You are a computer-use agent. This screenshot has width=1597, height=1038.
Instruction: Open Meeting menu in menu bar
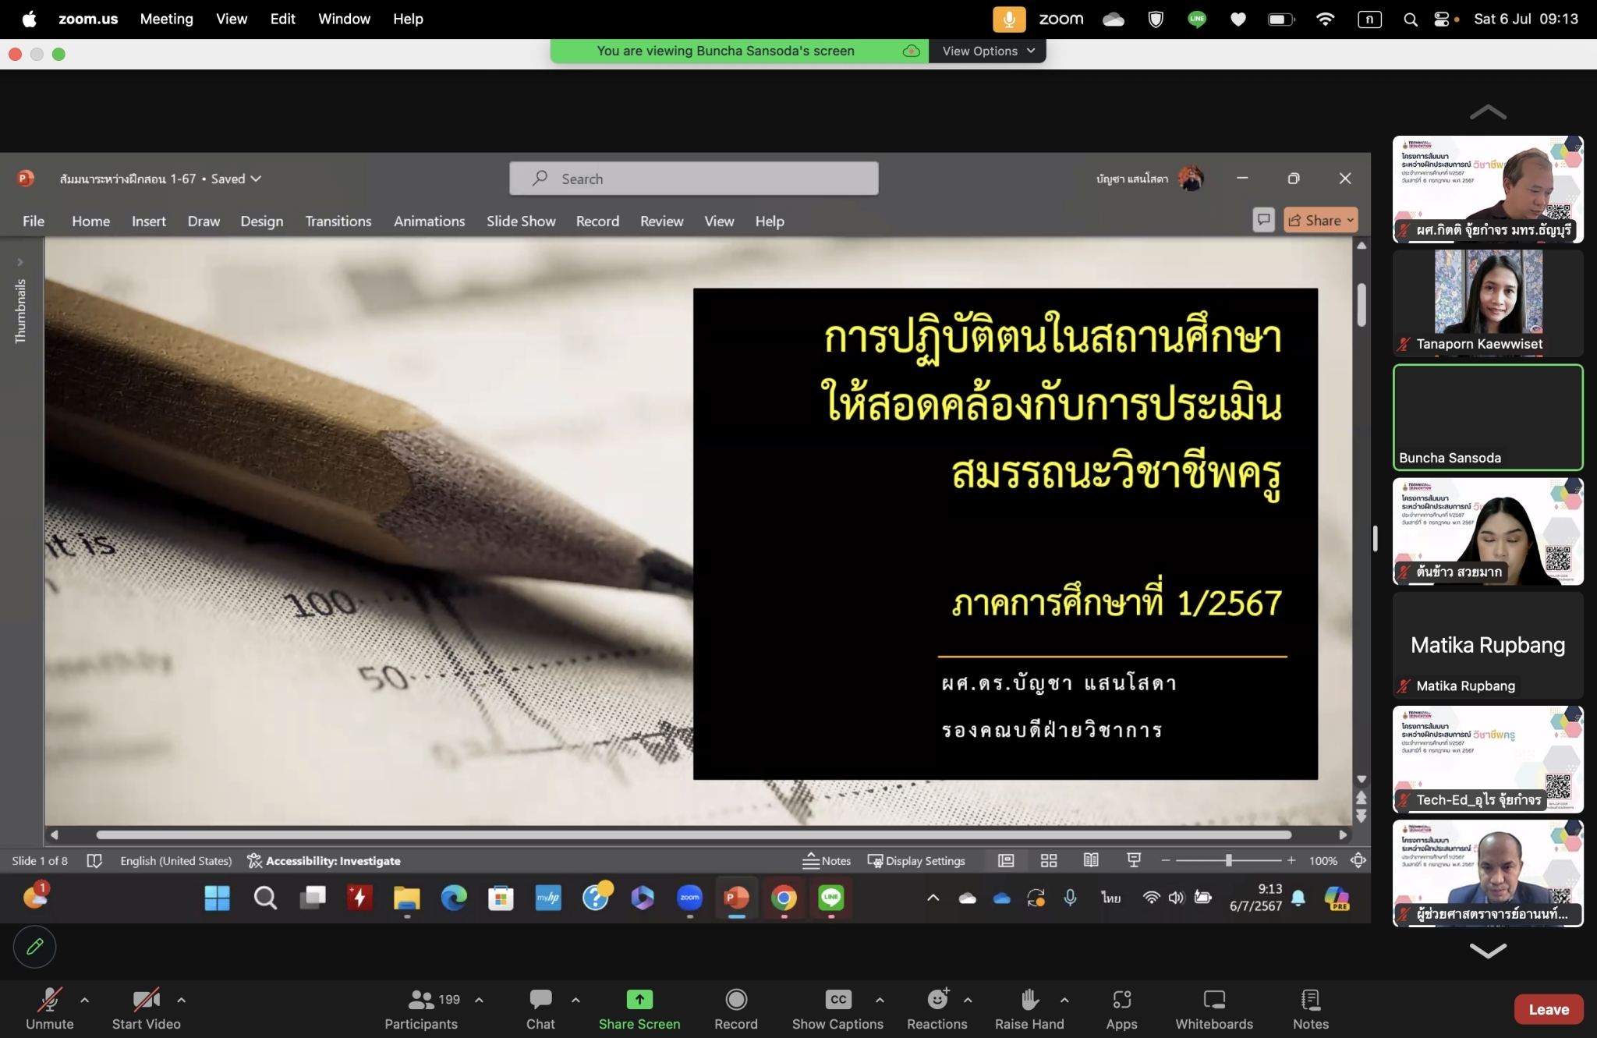166,19
